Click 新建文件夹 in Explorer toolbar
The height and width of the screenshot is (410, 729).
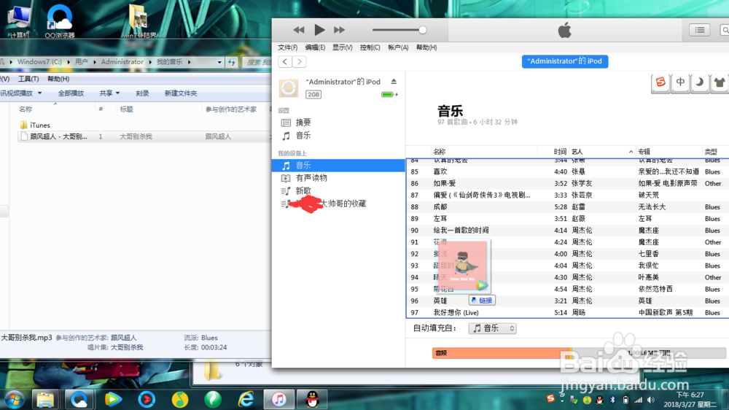coord(180,93)
